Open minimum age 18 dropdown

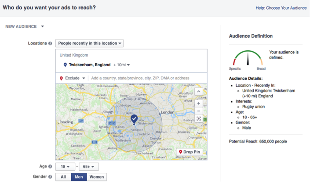(65, 167)
